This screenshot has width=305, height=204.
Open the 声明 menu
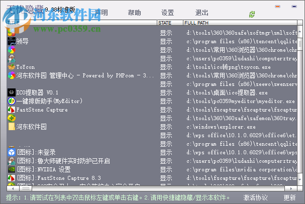(x=101, y=13)
